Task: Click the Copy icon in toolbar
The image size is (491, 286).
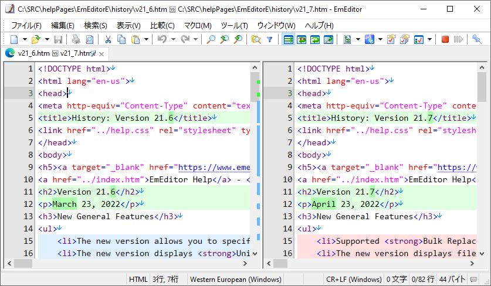Action: click(x=121, y=39)
